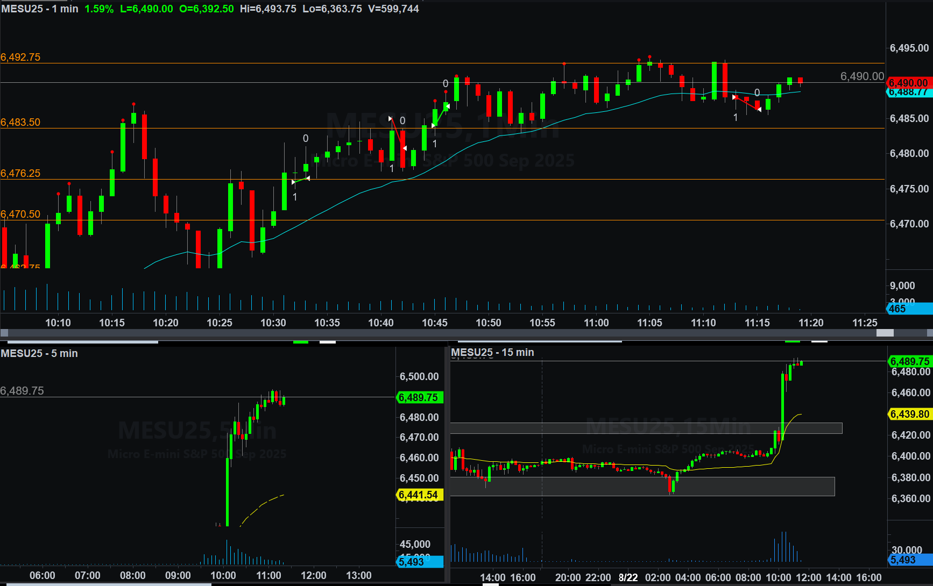Click the gray 6,490.00 price line label
Screen dimensions: 933x586
pyautogui.click(x=862, y=76)
